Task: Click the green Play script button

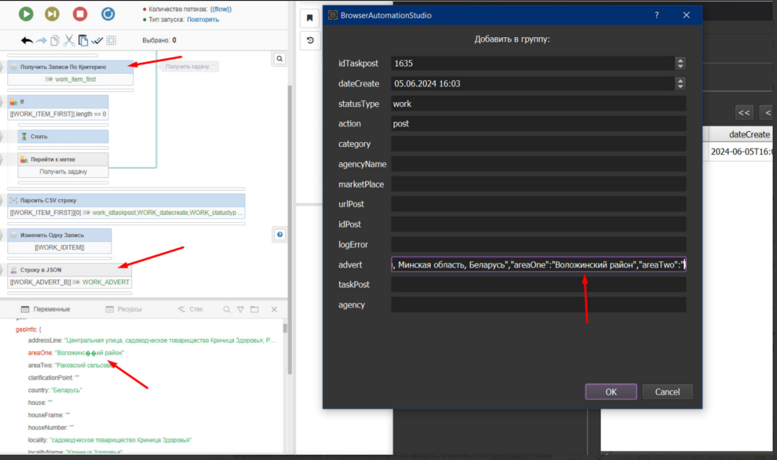Action: pyautogui.click(x=26, y=14)
